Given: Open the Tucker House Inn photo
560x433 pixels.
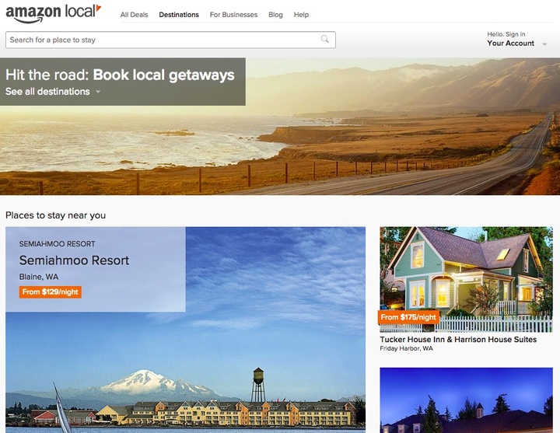Looking at the screenshot, I should tap(466, 272).
